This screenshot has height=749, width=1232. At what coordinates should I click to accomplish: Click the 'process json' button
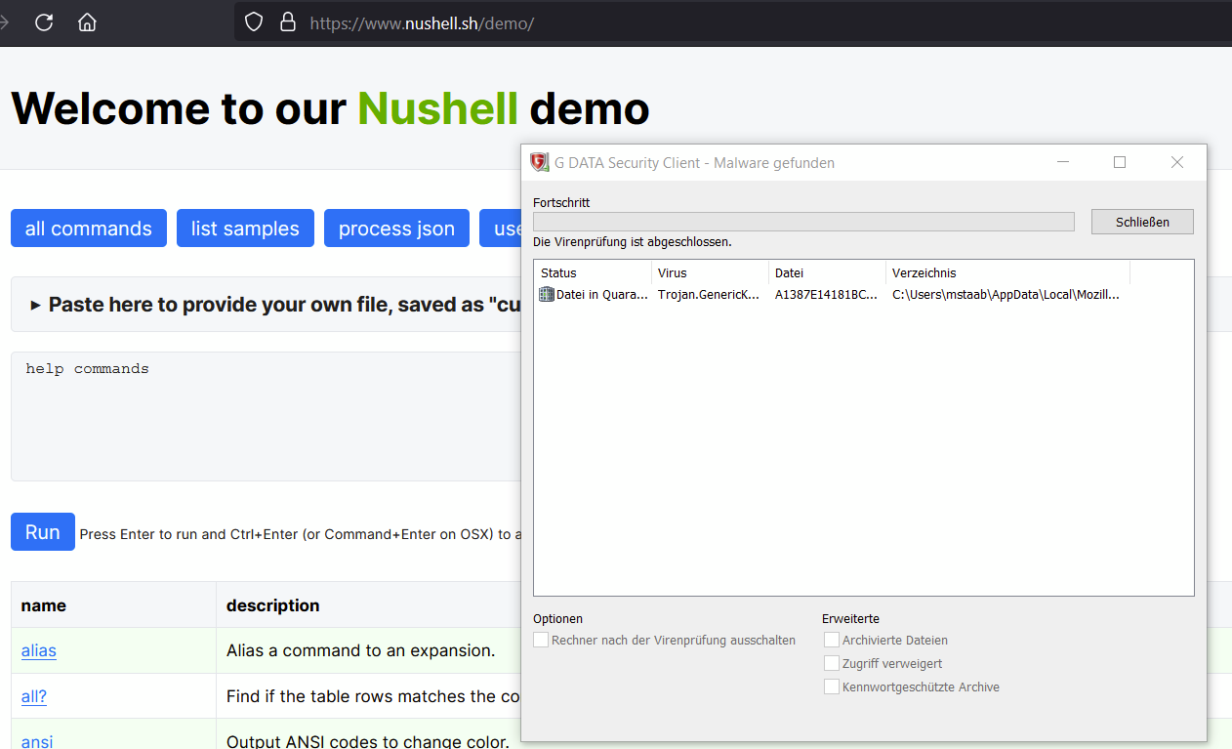[396, 229]
